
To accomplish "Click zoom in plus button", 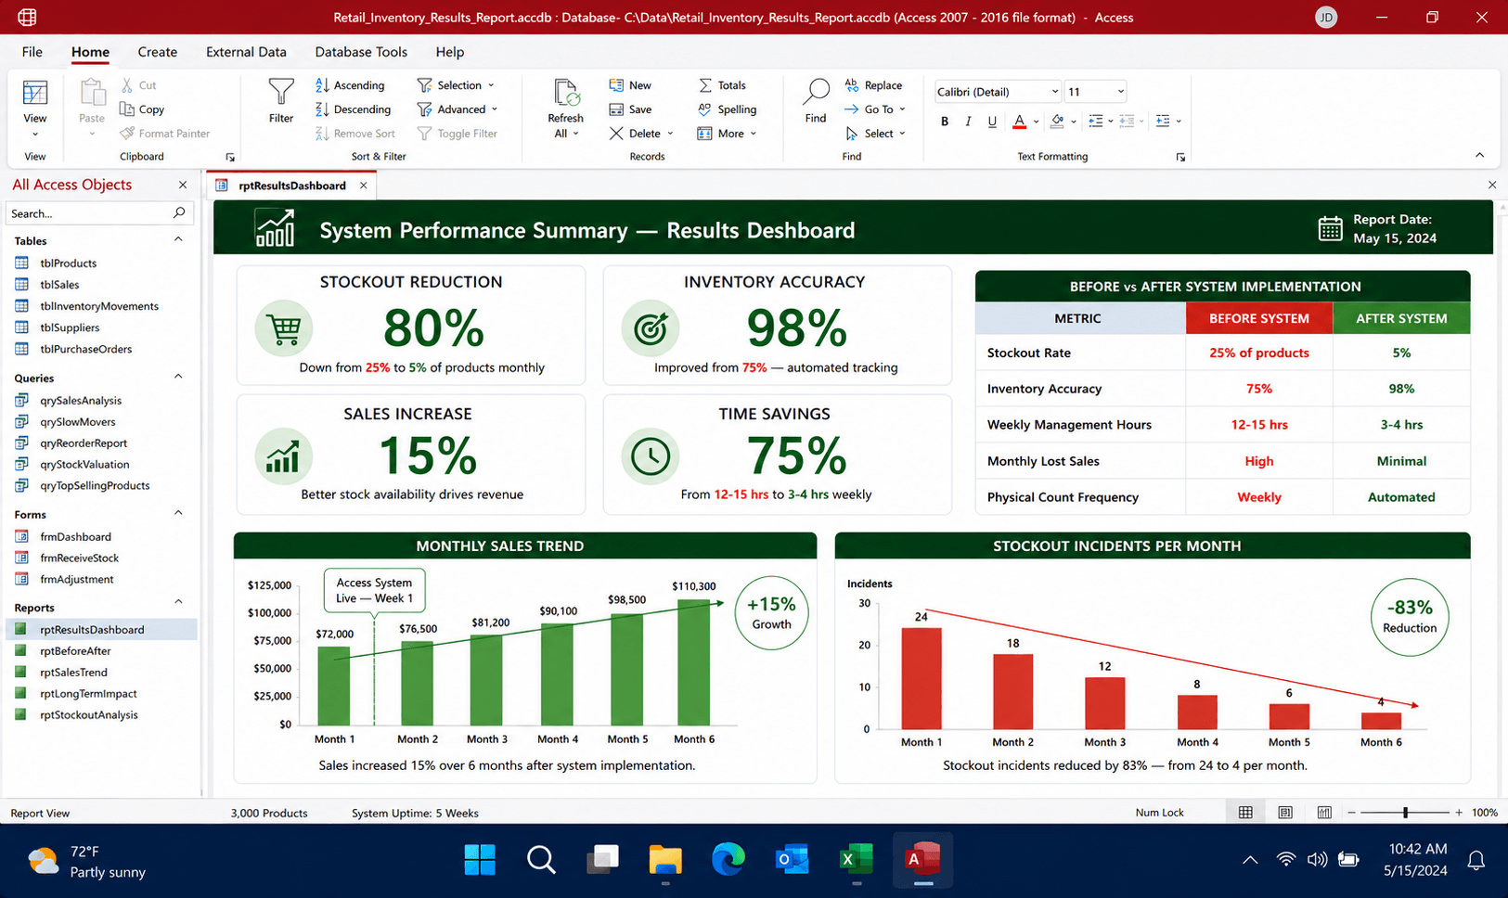I will pyautogui.click(x=1459, y=813).
